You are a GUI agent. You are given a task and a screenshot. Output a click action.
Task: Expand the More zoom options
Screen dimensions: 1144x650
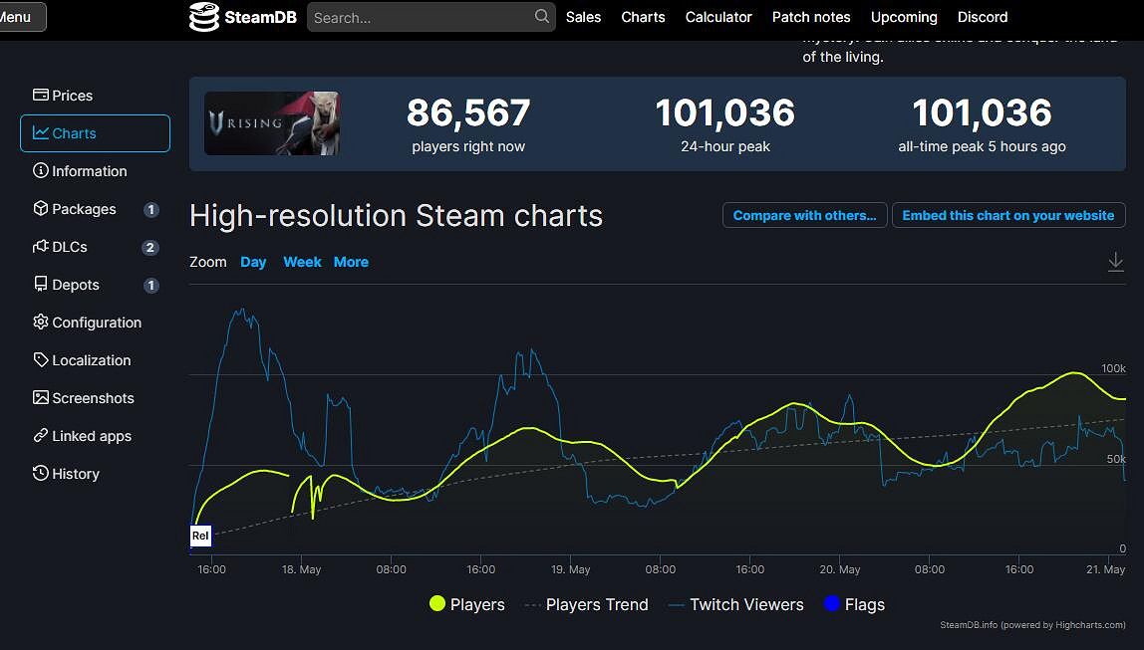pyautogui.click(x=351, y=262)
